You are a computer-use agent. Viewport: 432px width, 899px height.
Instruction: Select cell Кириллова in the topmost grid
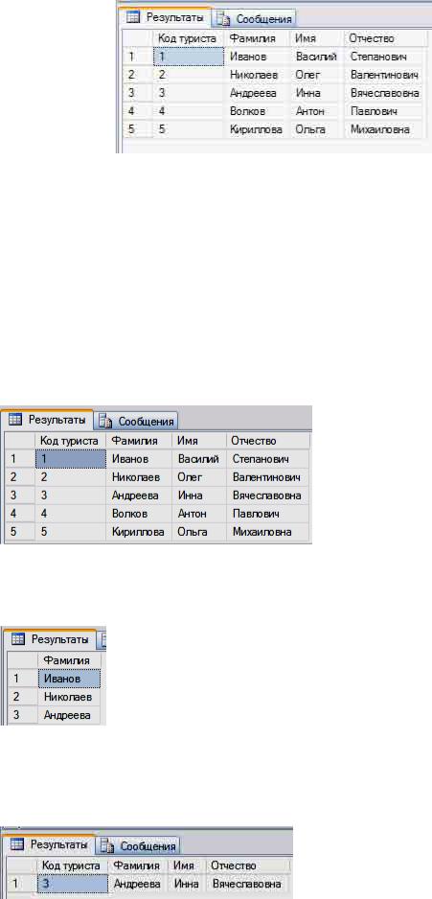258,129
